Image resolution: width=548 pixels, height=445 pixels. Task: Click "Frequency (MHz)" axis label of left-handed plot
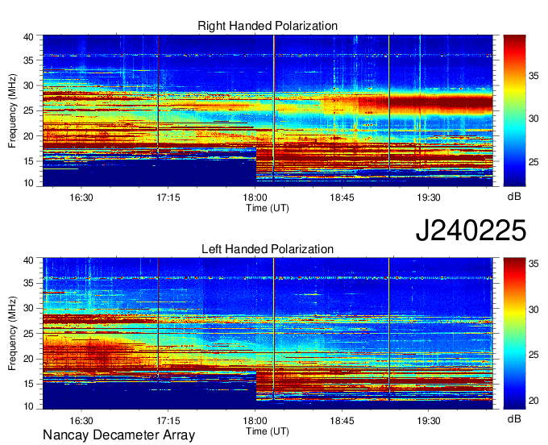pyautogui.click(x=12, y=334)
